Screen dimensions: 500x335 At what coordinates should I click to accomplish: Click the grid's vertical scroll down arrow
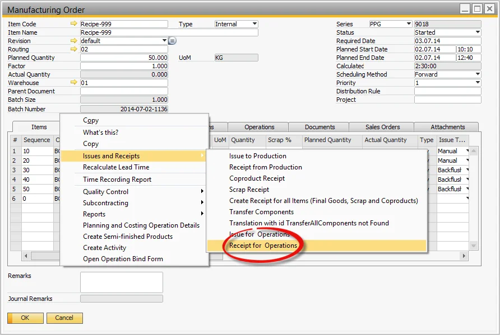click(474, 246)
